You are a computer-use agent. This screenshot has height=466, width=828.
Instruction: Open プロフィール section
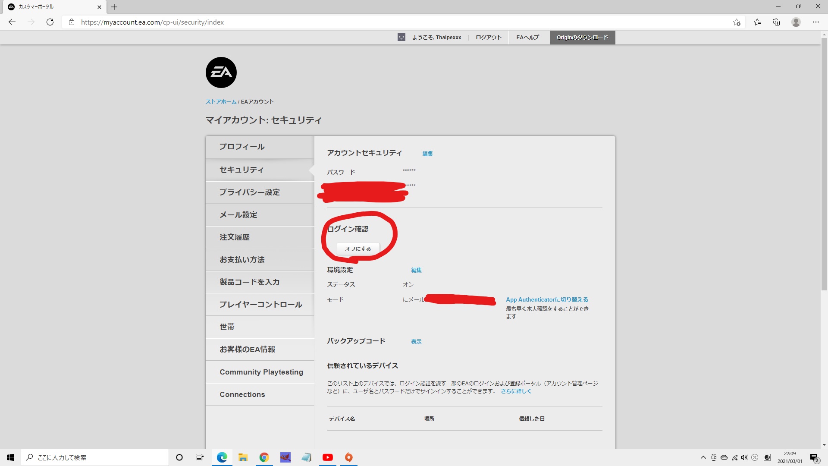point(260,147)
